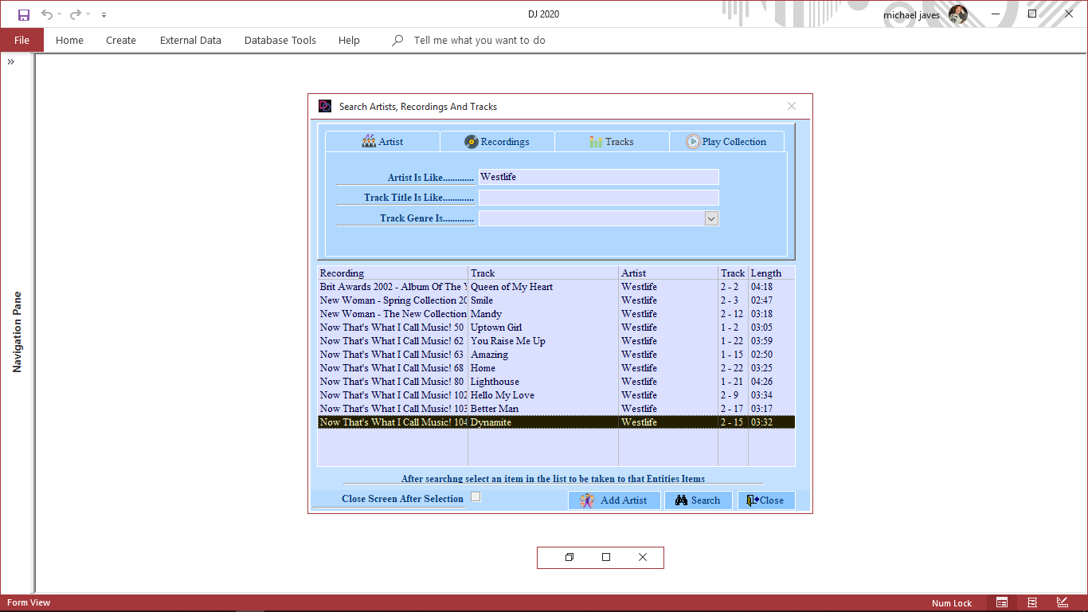Open the Help ribbon tab
1088x612 pixels.
click(x=349, y=40)
